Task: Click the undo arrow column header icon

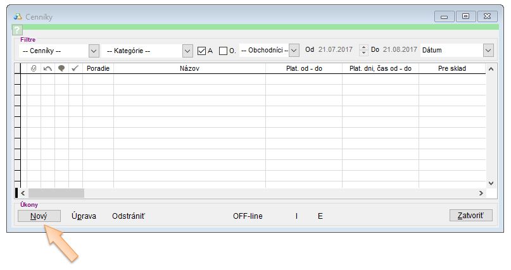Action: [47, 68]
